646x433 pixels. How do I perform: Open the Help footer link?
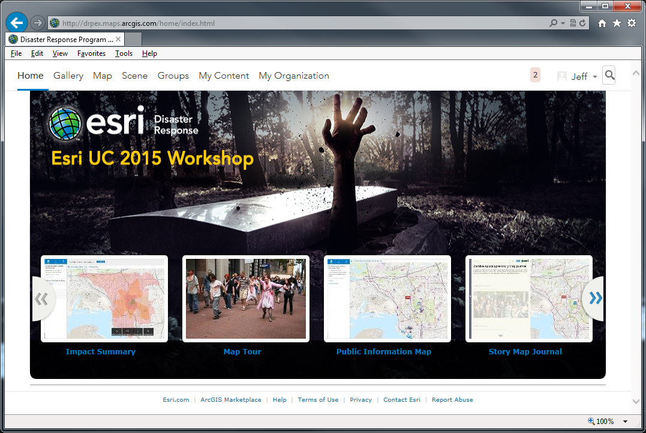[280, 399]
